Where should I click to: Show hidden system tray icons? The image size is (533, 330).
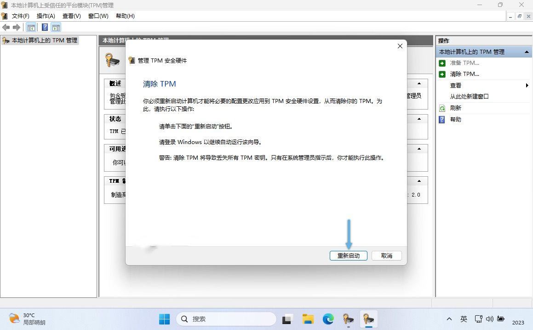click(449, 319)
